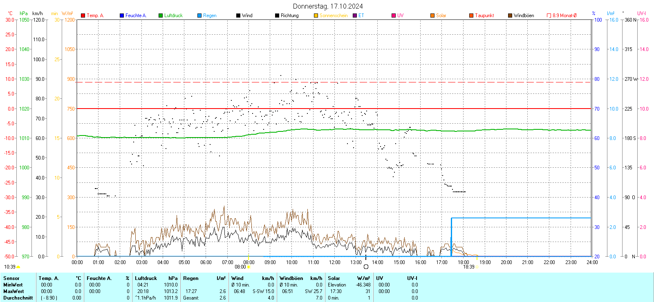Click the Windböen legend label
This screenshot has height=302, width=654.
tap(524, 16)
